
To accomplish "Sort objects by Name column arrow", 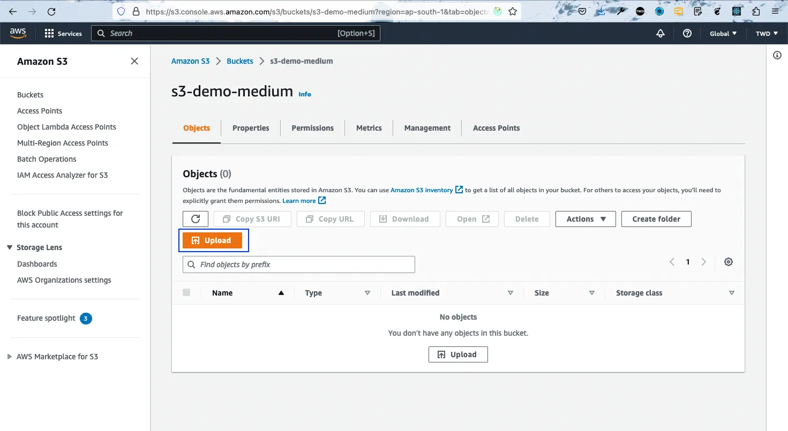I will pyautogui.click(x=281, y=293).
